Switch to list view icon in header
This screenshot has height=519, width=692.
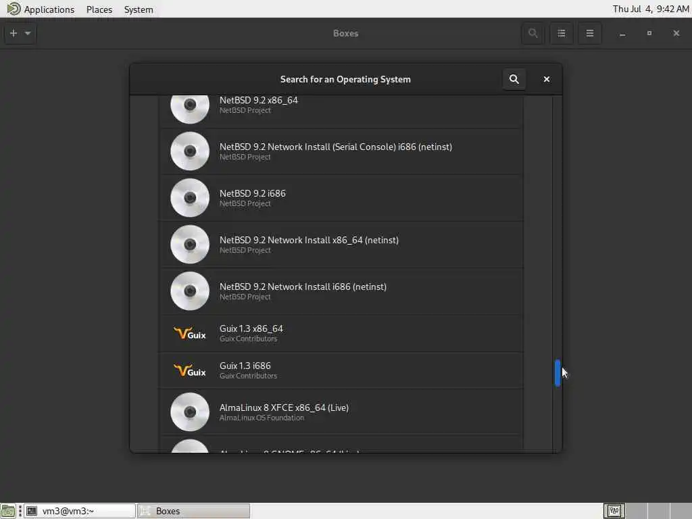point(562,33)
